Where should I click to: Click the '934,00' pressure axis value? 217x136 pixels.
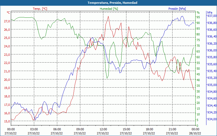coord(212,119)
